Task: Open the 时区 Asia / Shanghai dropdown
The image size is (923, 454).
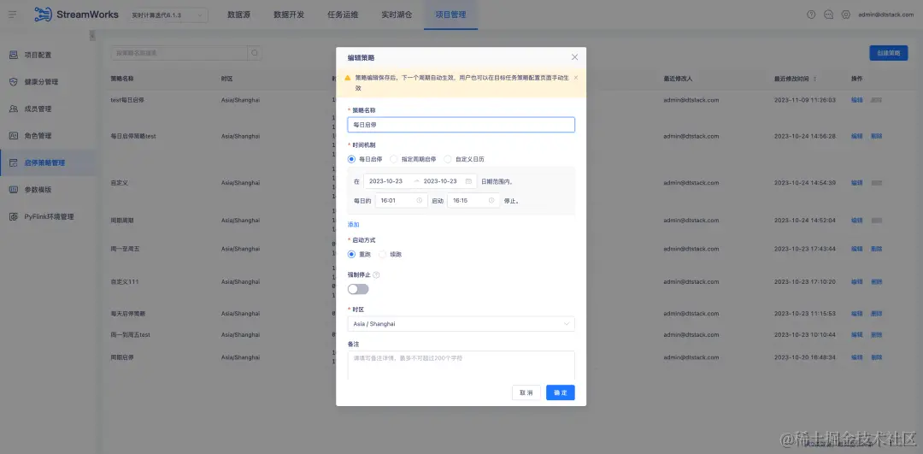Action: tap(461, 324)
